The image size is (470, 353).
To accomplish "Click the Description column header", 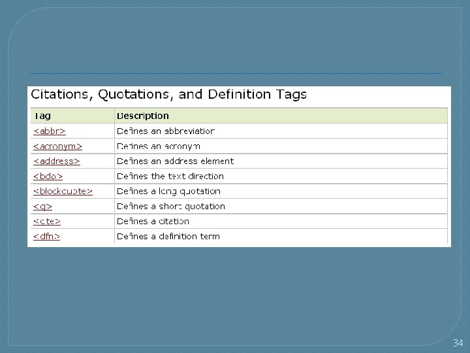I will coord(142,116).
